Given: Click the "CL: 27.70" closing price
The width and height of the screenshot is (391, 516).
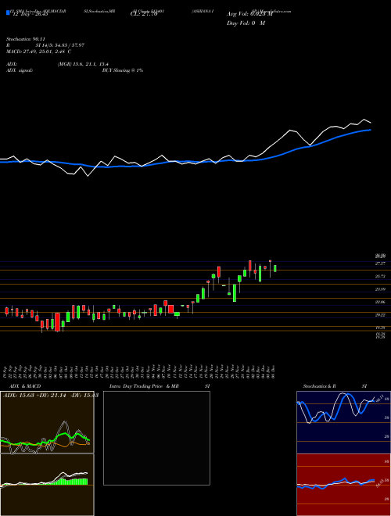Looking at the screenshot, I should tap(144, 14).
